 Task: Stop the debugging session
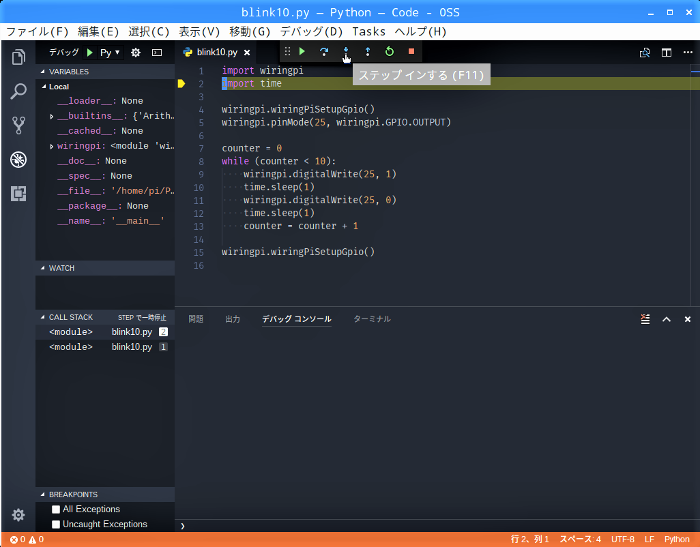pyautogui.click(x=411, y=52)
